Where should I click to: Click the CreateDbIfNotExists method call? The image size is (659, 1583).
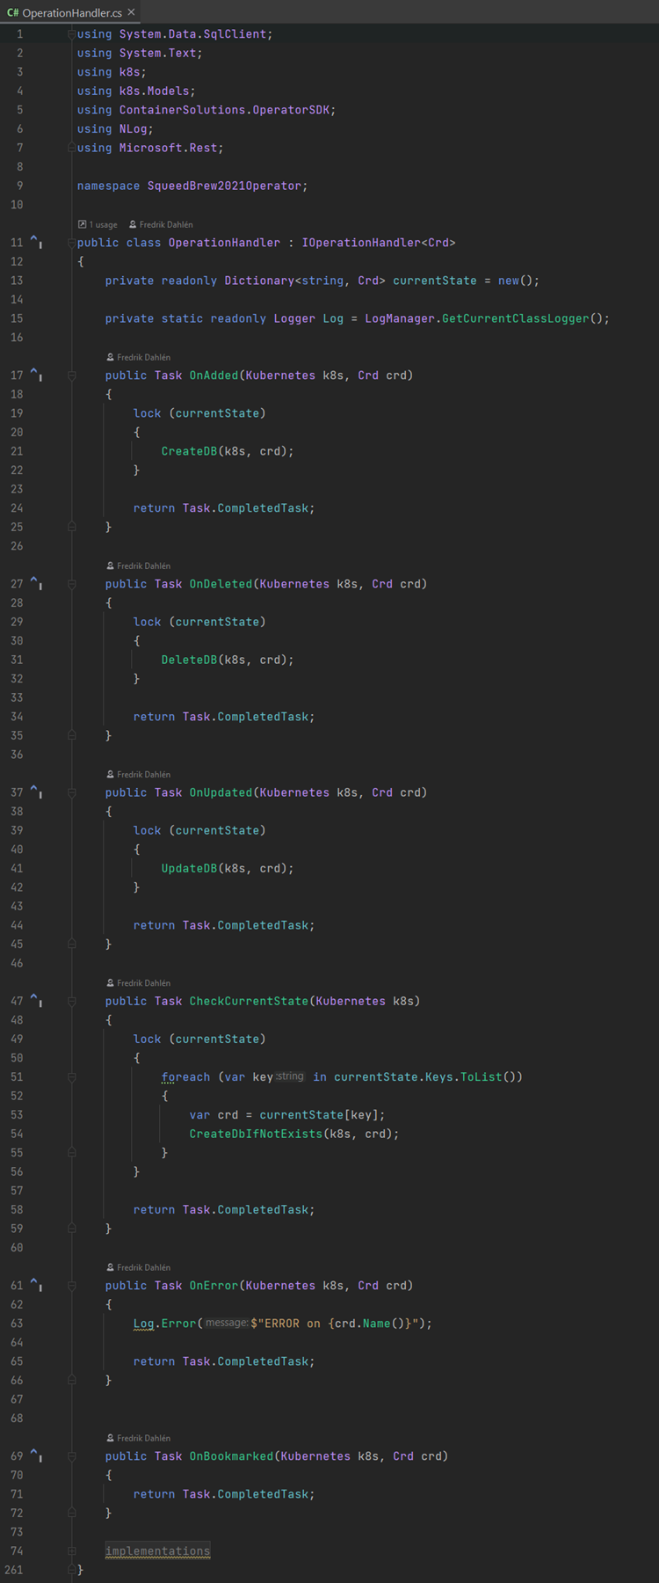(256, 1134)
